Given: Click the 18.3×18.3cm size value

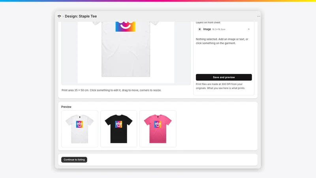Looking at the screenshot, I should pos(219,29).
